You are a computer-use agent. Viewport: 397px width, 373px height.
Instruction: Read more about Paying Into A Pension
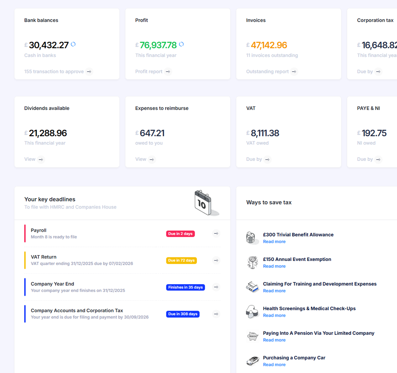click(274, 340)
